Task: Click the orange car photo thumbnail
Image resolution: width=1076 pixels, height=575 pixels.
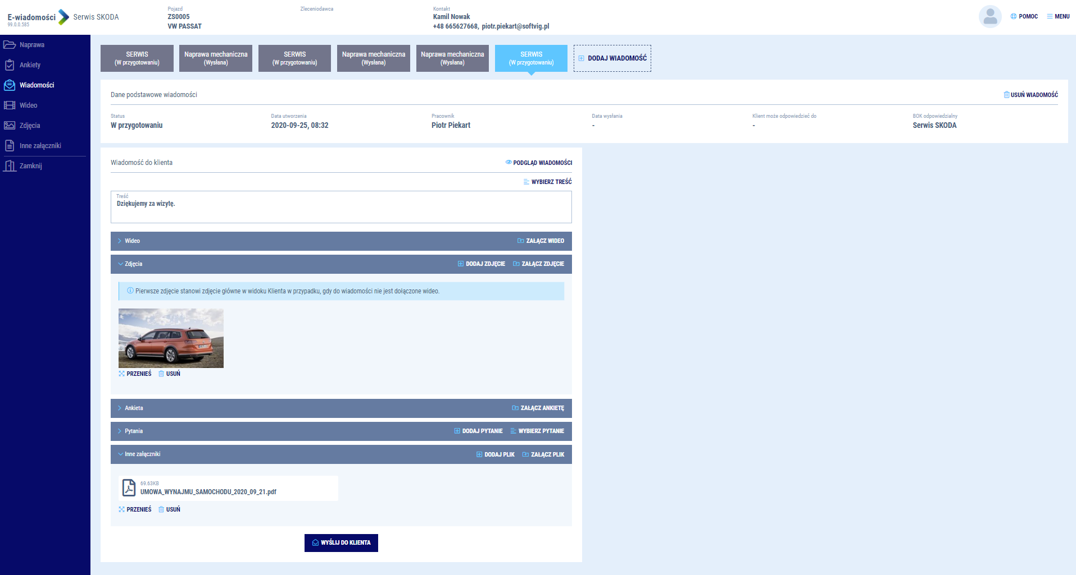Action: 171,338
